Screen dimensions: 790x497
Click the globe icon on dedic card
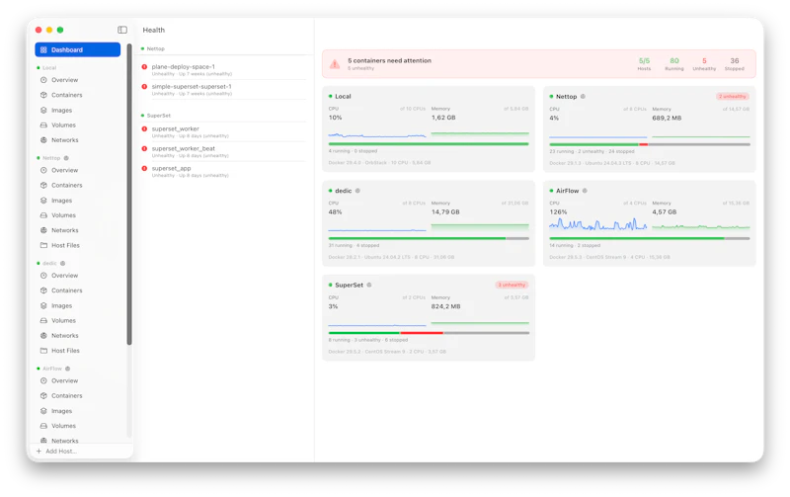click(357, 191)
